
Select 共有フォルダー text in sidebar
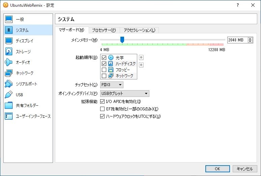[27, 106]
